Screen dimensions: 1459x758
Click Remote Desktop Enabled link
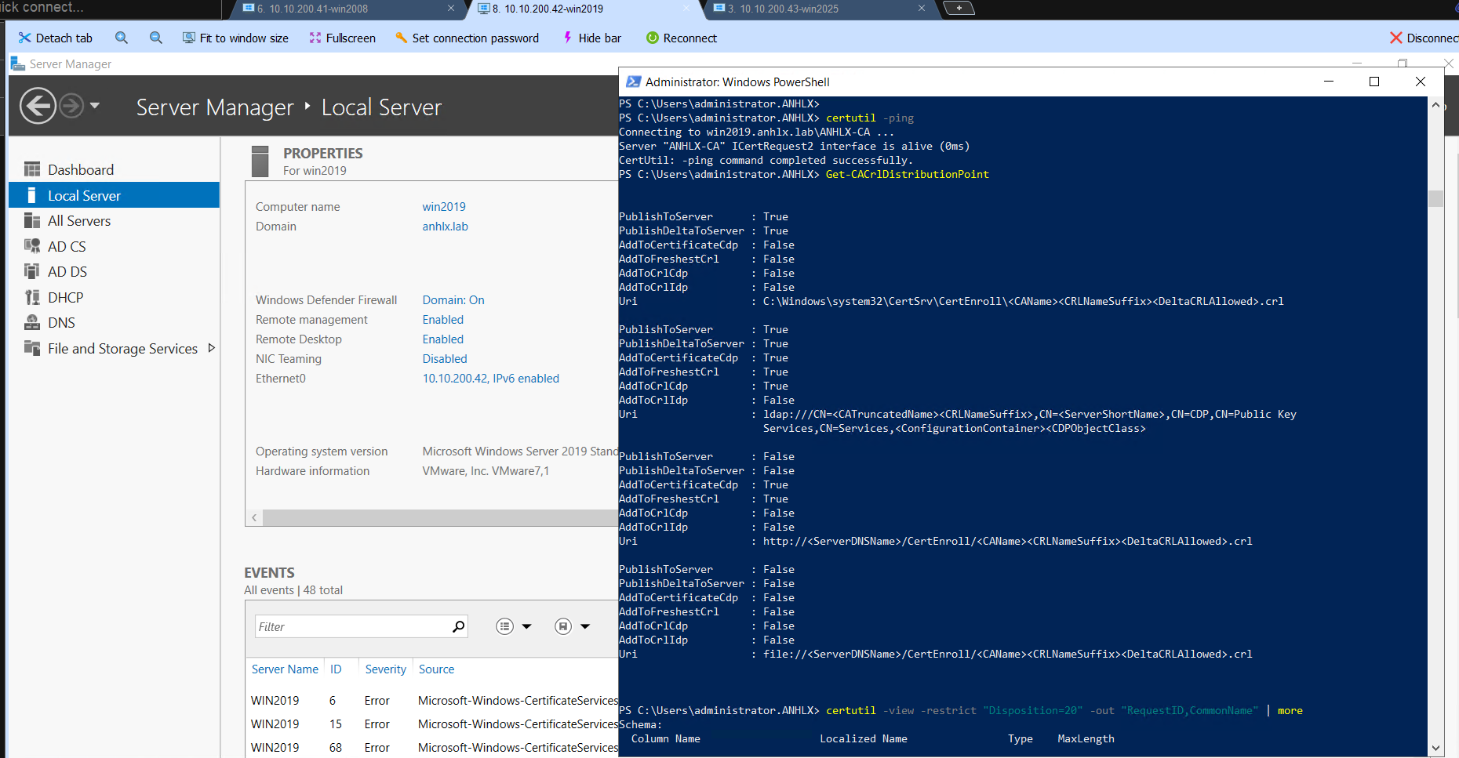pyautogui.click(x=443, y=339)
